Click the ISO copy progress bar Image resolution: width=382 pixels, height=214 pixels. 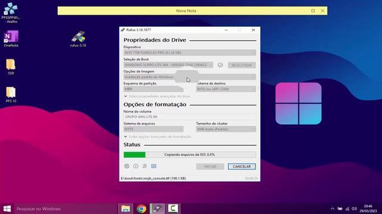pos(190,155)
